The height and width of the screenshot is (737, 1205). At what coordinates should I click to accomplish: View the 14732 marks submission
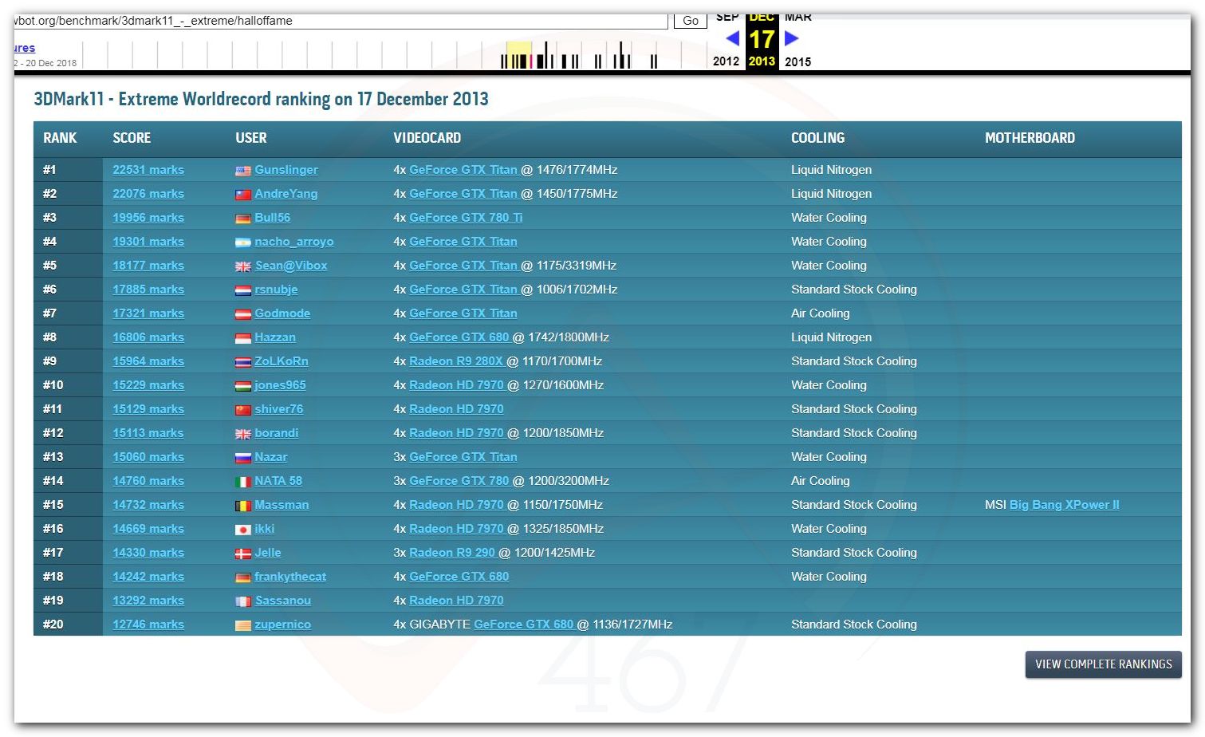148,505
